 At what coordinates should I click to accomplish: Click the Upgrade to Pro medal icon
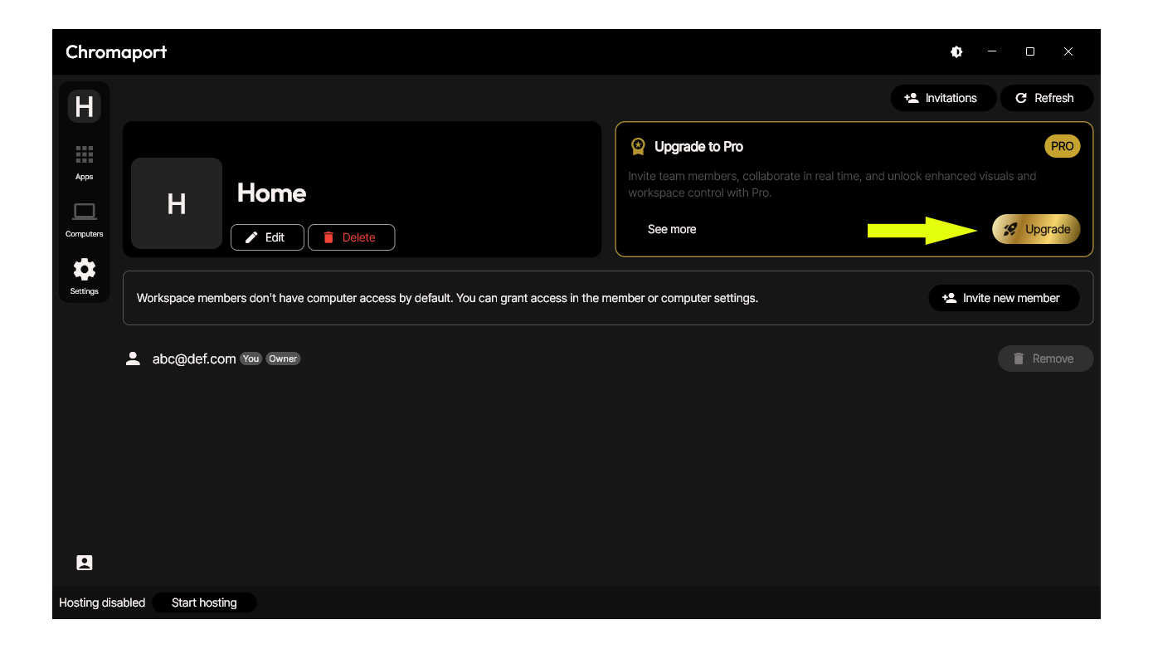[638, 147]
